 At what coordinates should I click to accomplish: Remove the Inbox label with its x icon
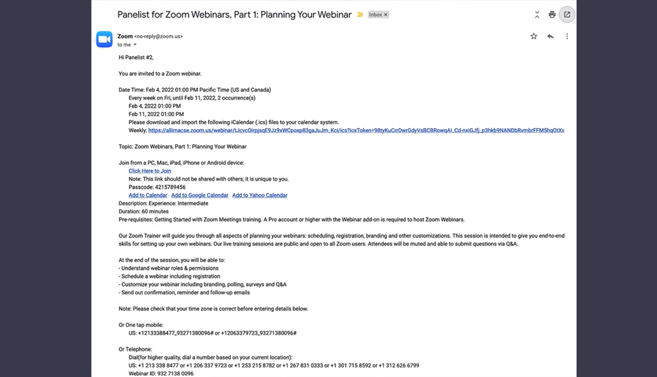pos(384,14)
